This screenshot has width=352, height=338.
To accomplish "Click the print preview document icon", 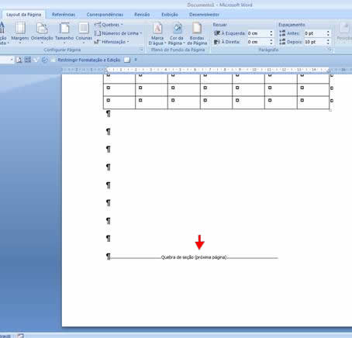I will tap(19, 60).
